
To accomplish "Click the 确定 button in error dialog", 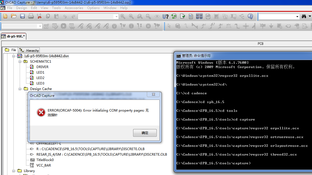I will click(x=145, y=133).
